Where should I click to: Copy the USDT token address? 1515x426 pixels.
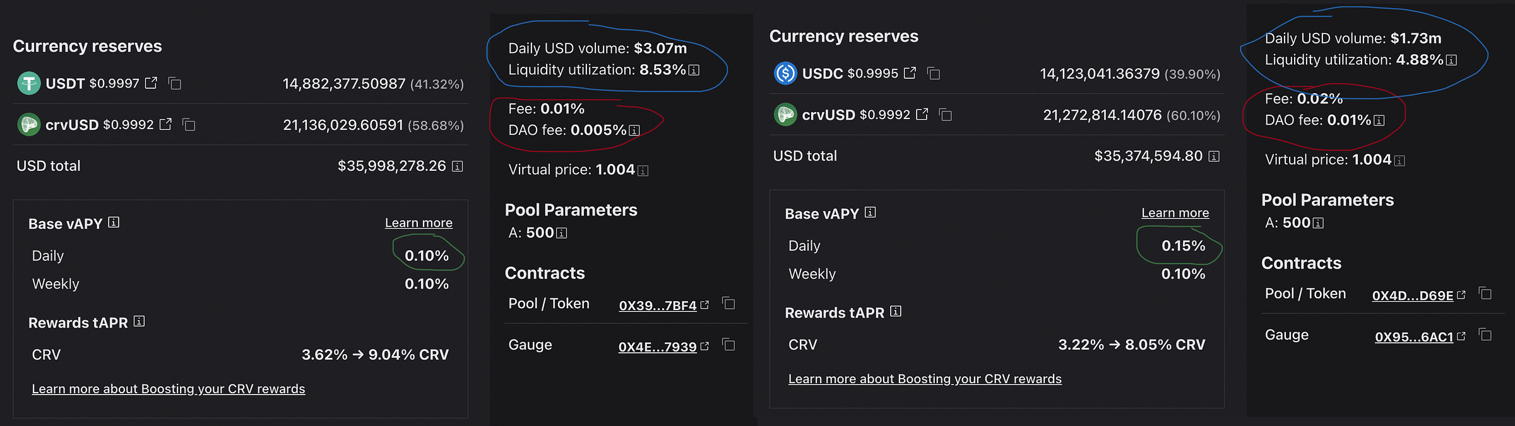pyautogui.click(x=175, y=83)
